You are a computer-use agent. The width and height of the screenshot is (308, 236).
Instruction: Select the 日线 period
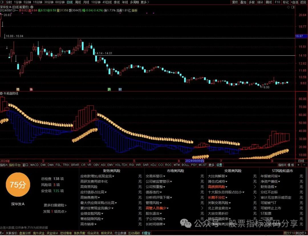[70, 2]
